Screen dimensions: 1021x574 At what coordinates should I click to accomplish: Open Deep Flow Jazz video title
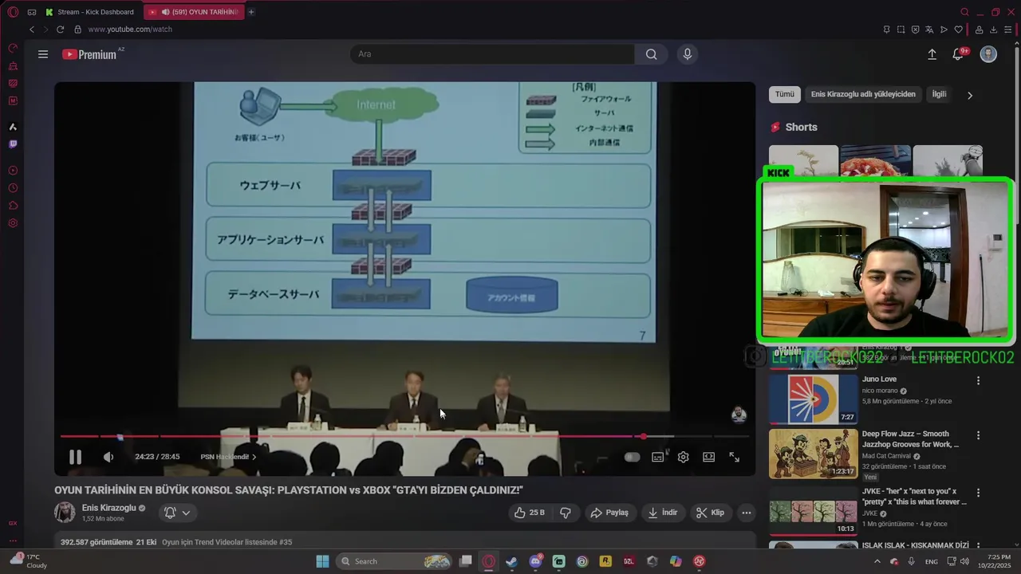pyautogui.click(x=910, y=439)
